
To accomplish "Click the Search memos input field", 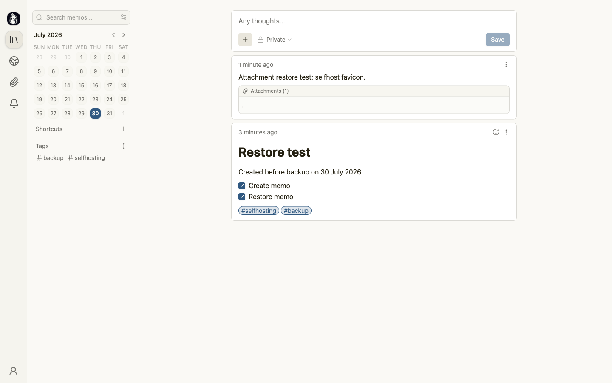I will tap(81, 17).
